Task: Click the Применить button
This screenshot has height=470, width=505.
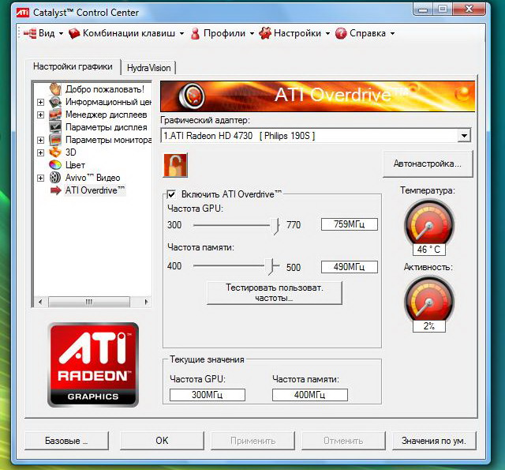Action: 252,441
